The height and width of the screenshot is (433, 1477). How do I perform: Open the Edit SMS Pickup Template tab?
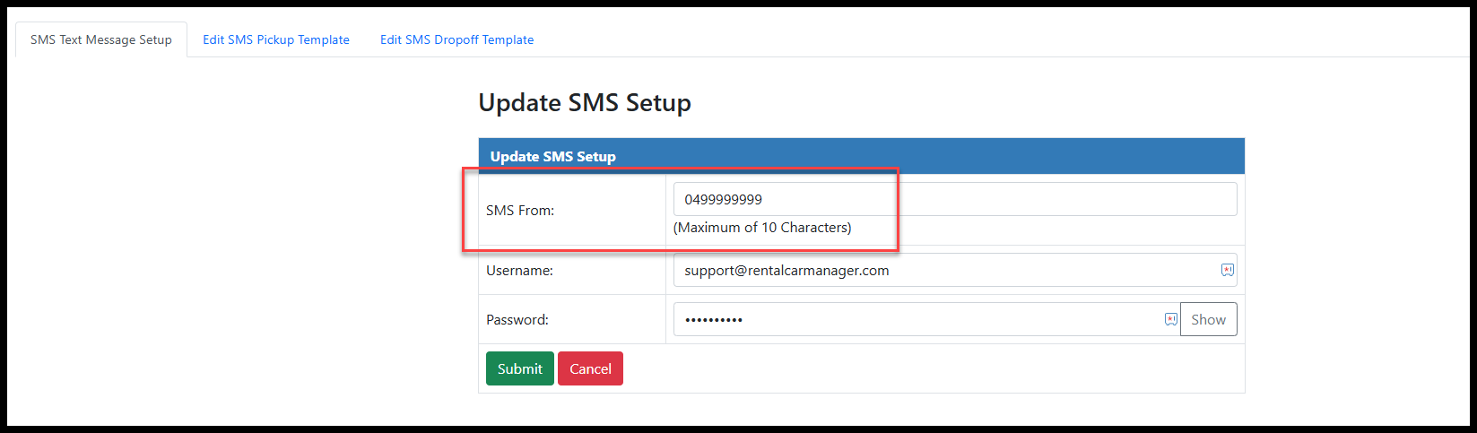tap(276, 39)
